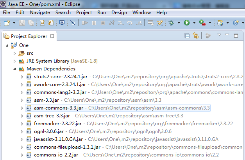Image resolution: width=245 pixels, height=160 pixels.
Task: Click the green Run button icon
Action: click(x=187, y=23)
